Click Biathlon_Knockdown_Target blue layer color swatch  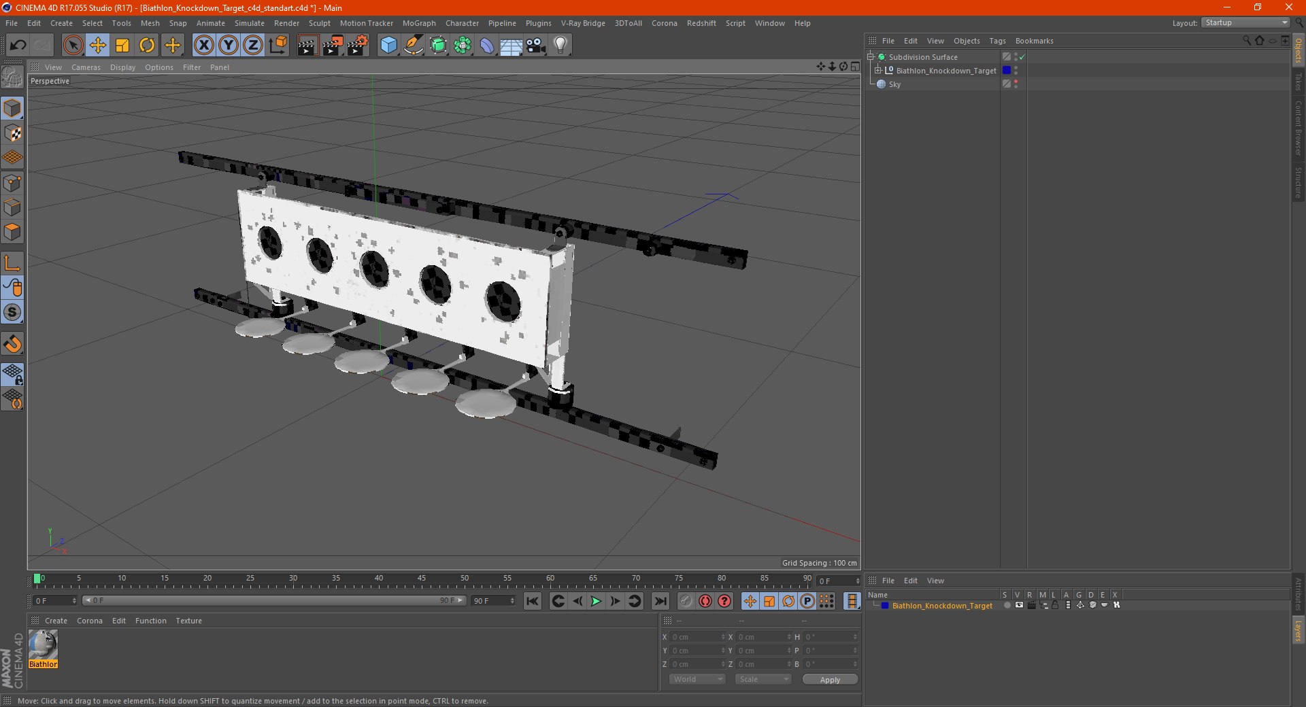click(x=1007, y=70)
